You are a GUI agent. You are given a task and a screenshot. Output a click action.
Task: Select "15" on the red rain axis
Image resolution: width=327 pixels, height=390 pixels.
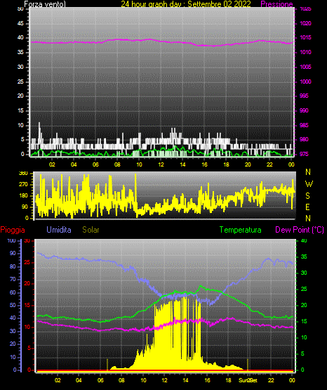click(x=27, y=305)
